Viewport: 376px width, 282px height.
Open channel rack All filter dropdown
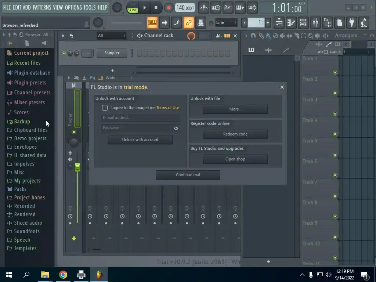(x=112, y=36)
